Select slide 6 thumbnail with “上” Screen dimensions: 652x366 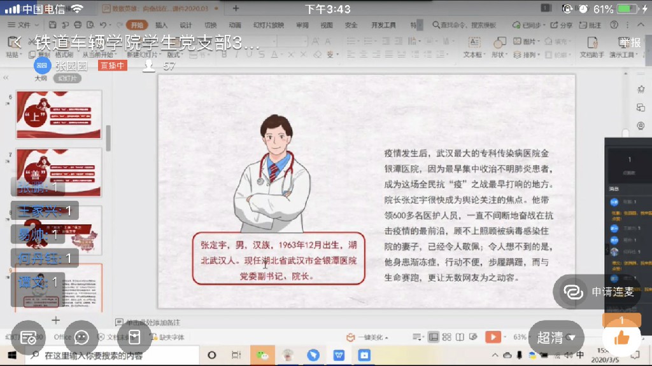pos(59,114)
